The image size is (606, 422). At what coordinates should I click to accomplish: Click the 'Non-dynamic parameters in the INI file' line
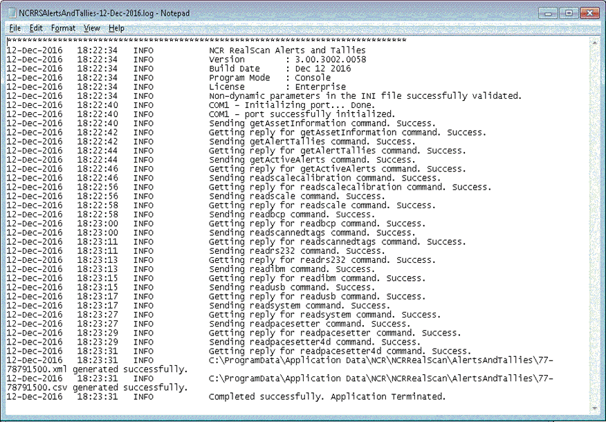coord(365,96)
